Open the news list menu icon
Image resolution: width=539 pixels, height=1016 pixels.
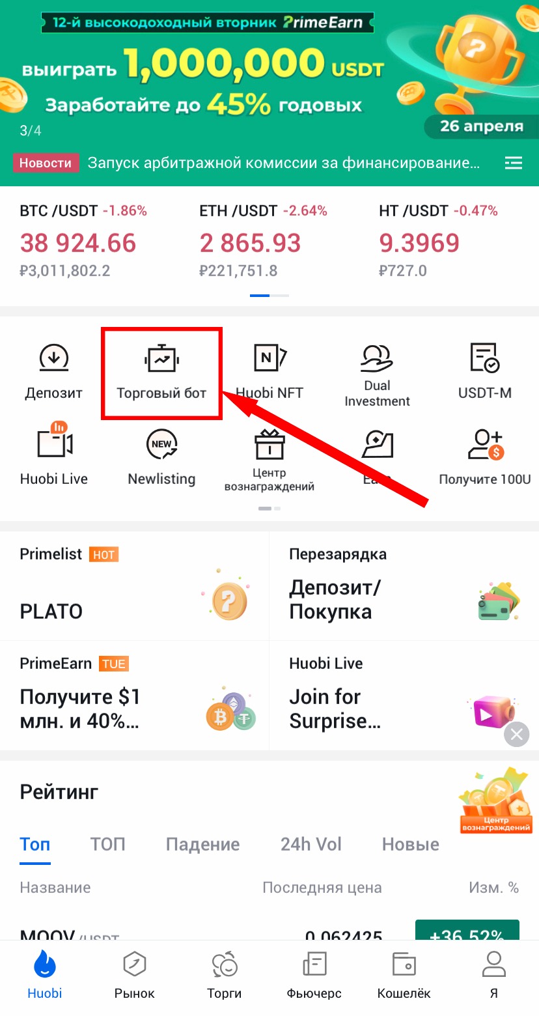click(x=514, y=163)
